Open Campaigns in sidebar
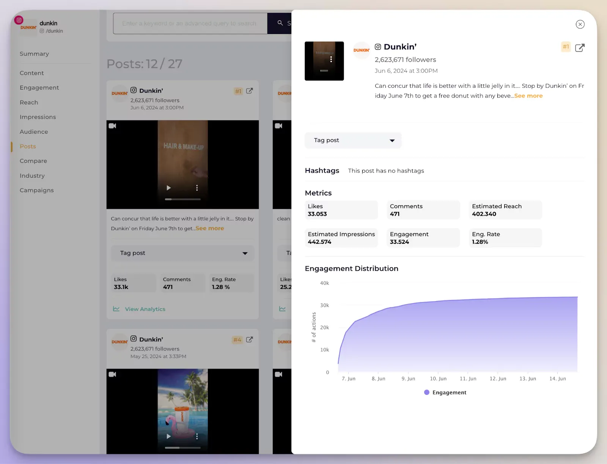This screenshot has width=607, height=464. (x=37, y=190)
